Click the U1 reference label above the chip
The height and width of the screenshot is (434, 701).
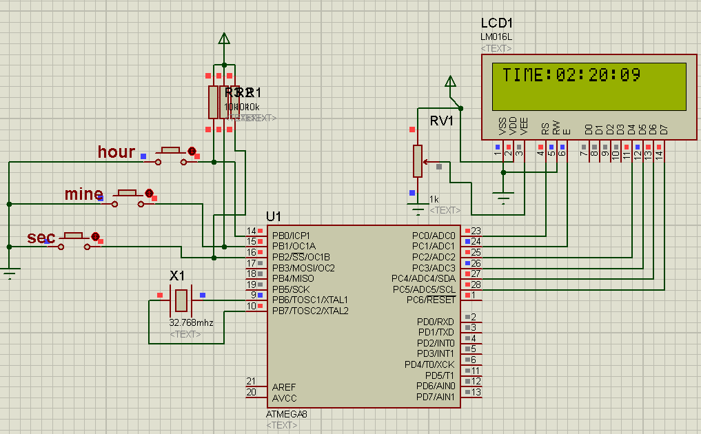pos(274,217)
